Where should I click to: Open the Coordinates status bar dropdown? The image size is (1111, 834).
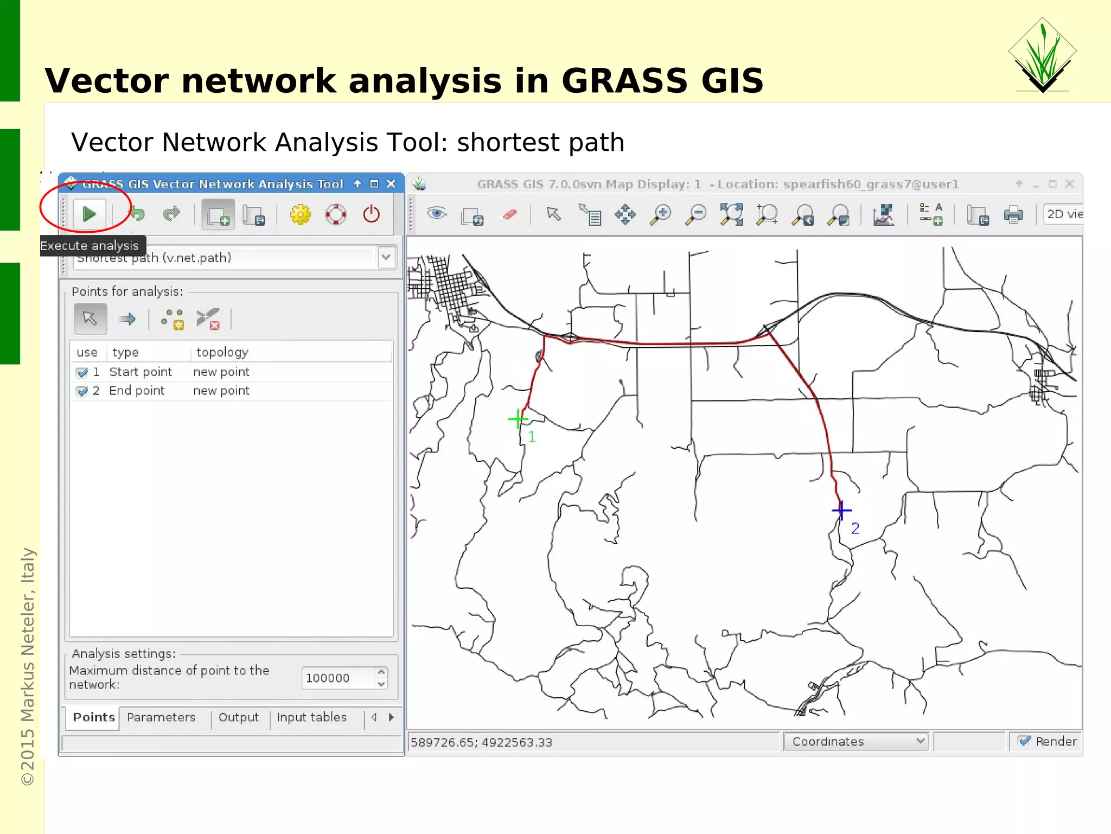point(856,741)
